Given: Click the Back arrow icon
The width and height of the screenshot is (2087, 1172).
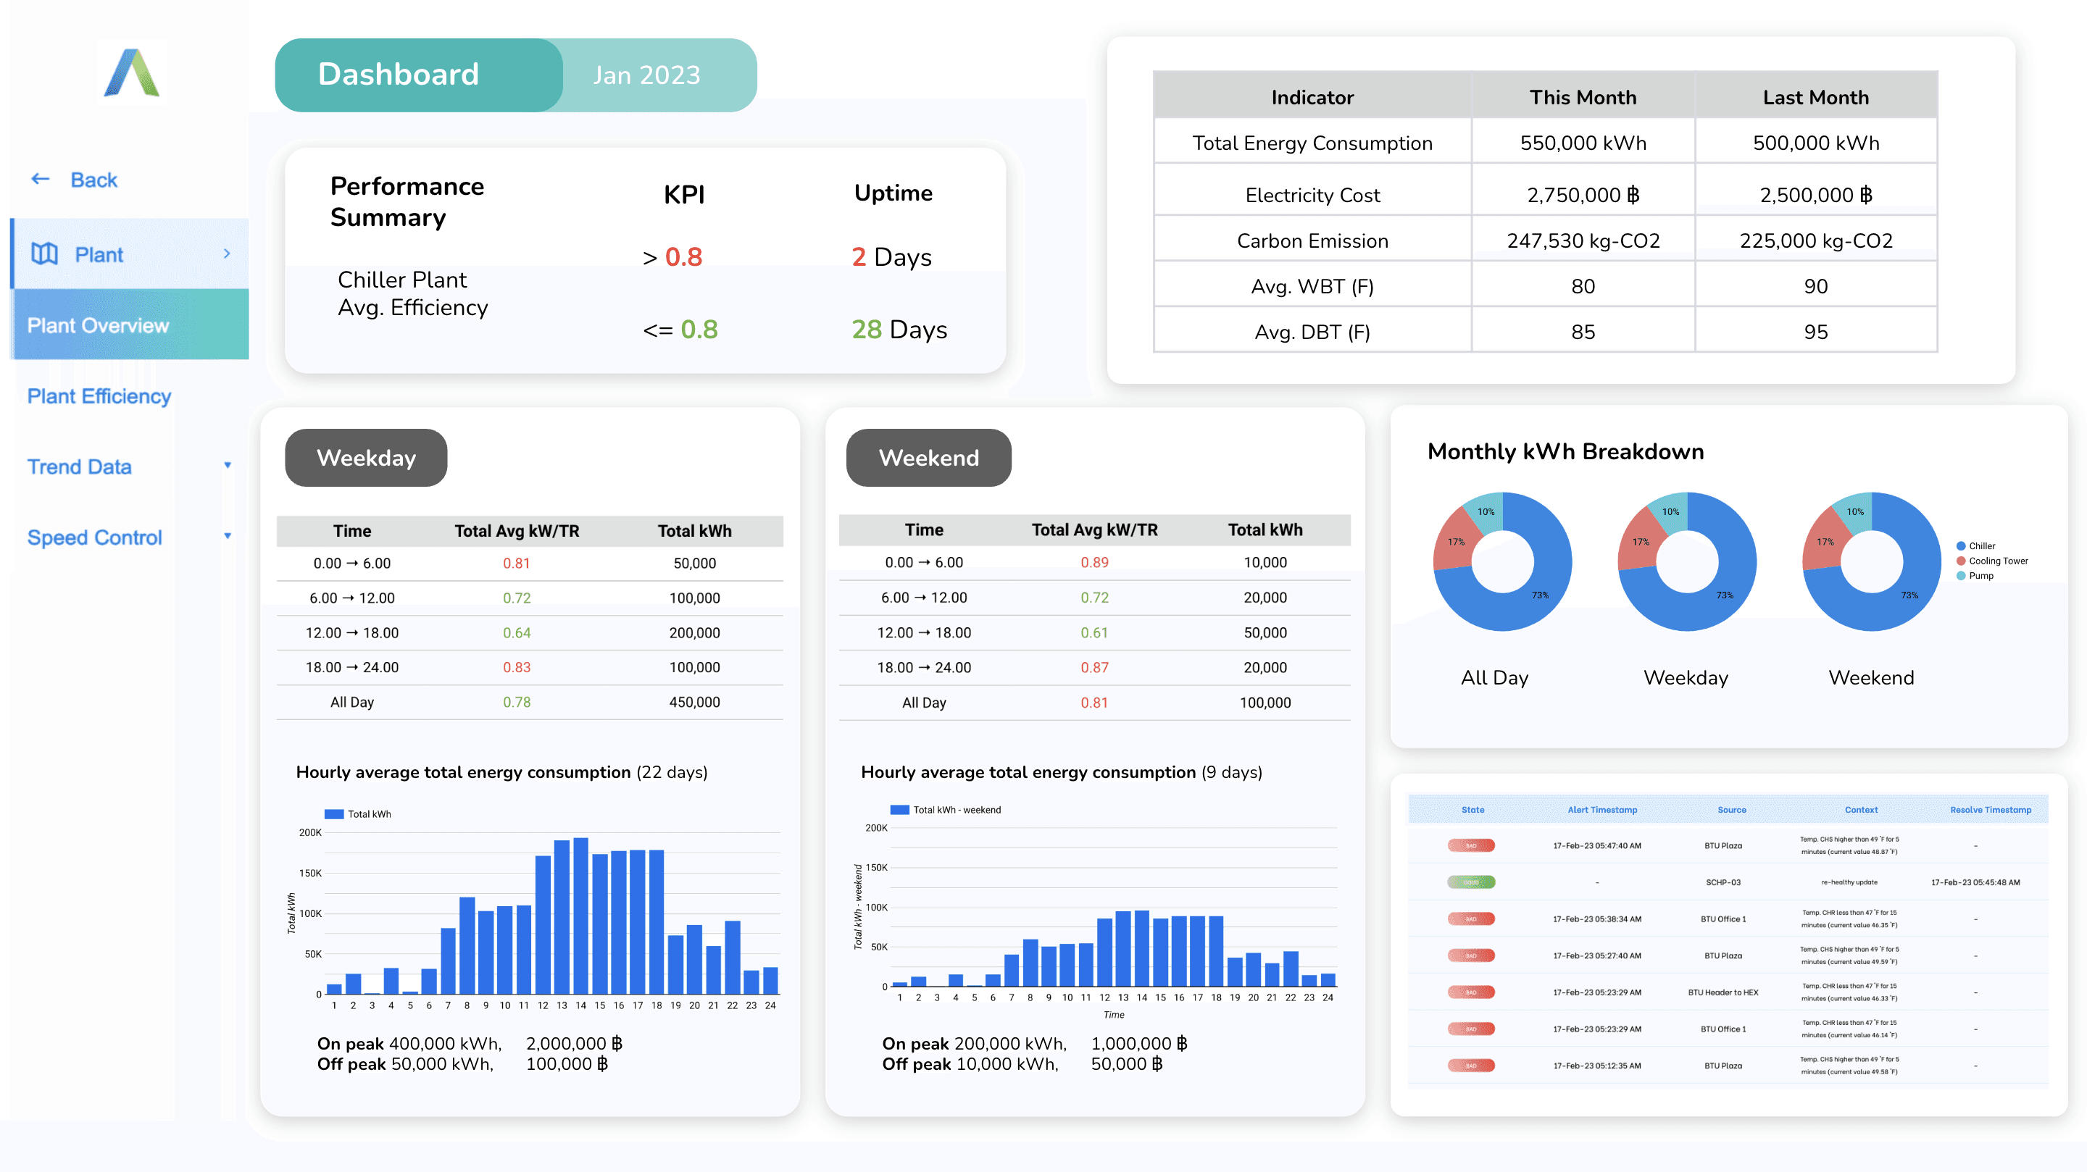Looking at the screenshot, I should [40, 179].
